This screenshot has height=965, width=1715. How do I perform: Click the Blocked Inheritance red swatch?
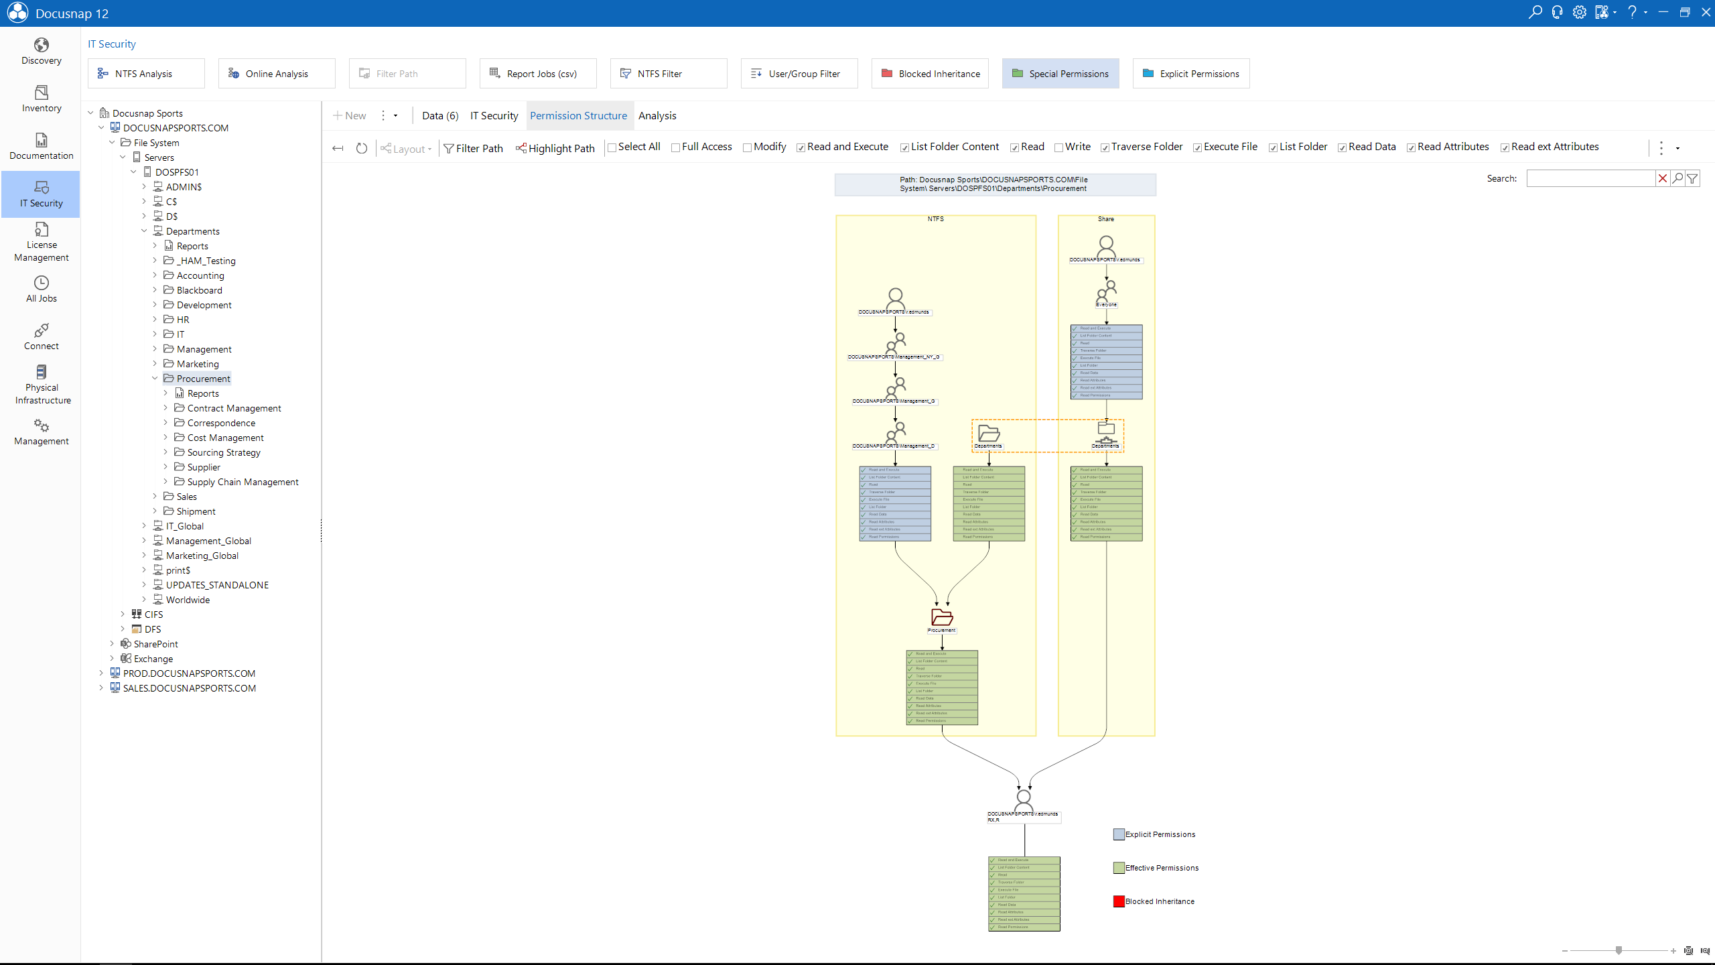click(x=1119, y=901)
